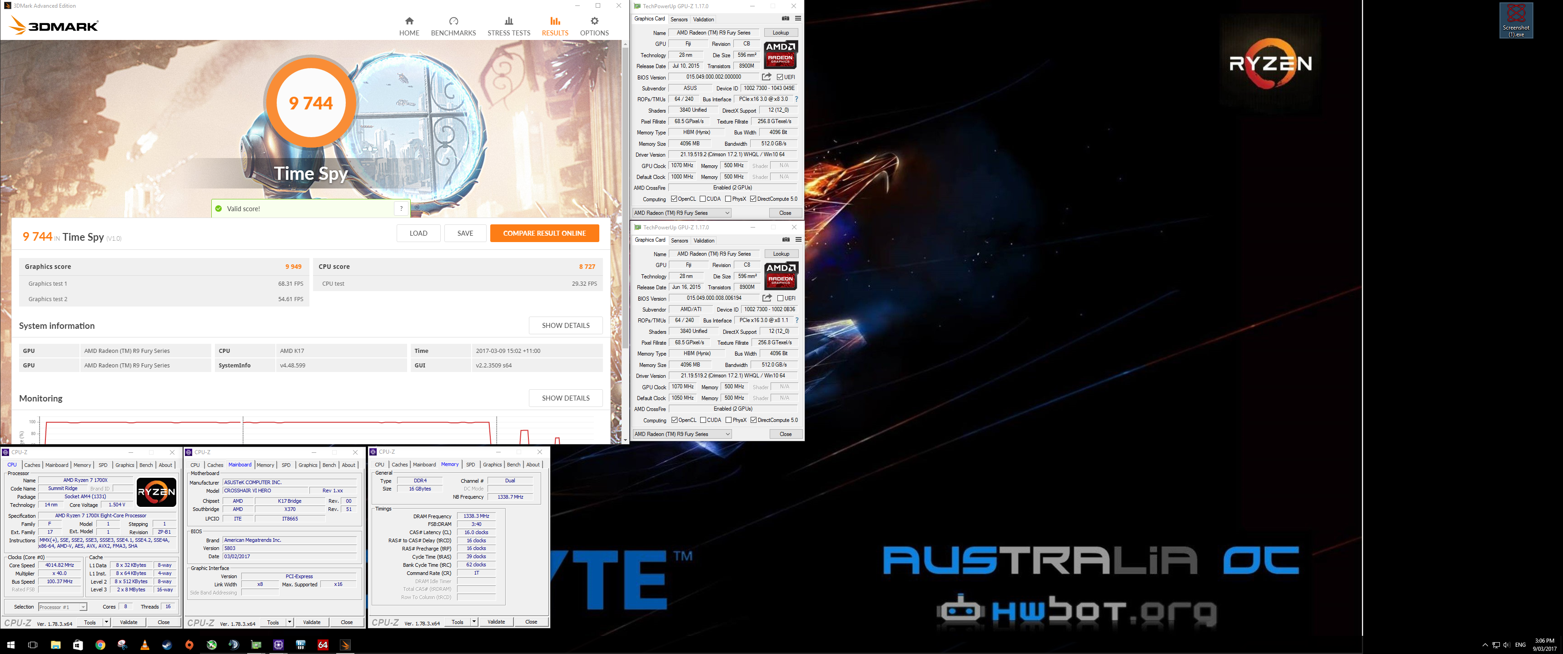
Task: Click Validate in the CPU-Z Memory window
Action: [496, 622]
